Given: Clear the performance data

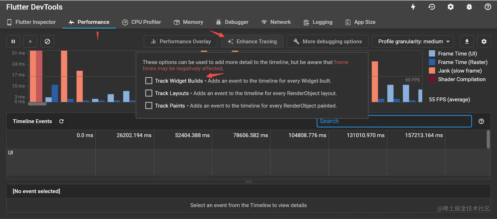Looking at the screenshot, I should 47,41.
